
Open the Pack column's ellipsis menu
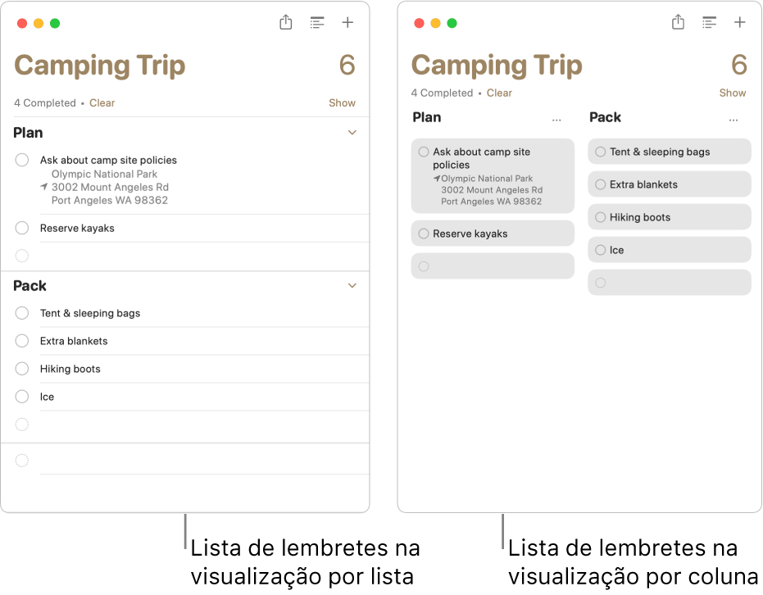click(x=733, y=118)
